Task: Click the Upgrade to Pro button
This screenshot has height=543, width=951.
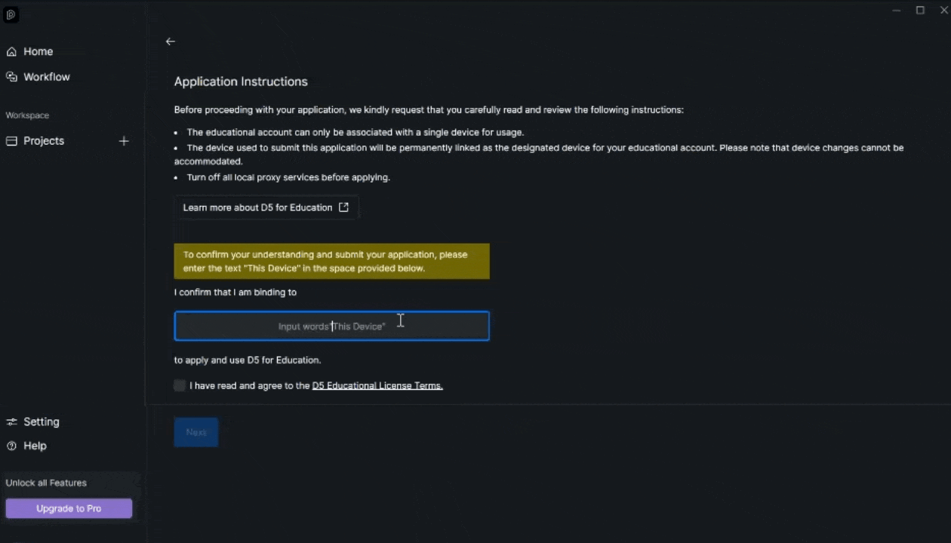Action: [x=69, y=508]
